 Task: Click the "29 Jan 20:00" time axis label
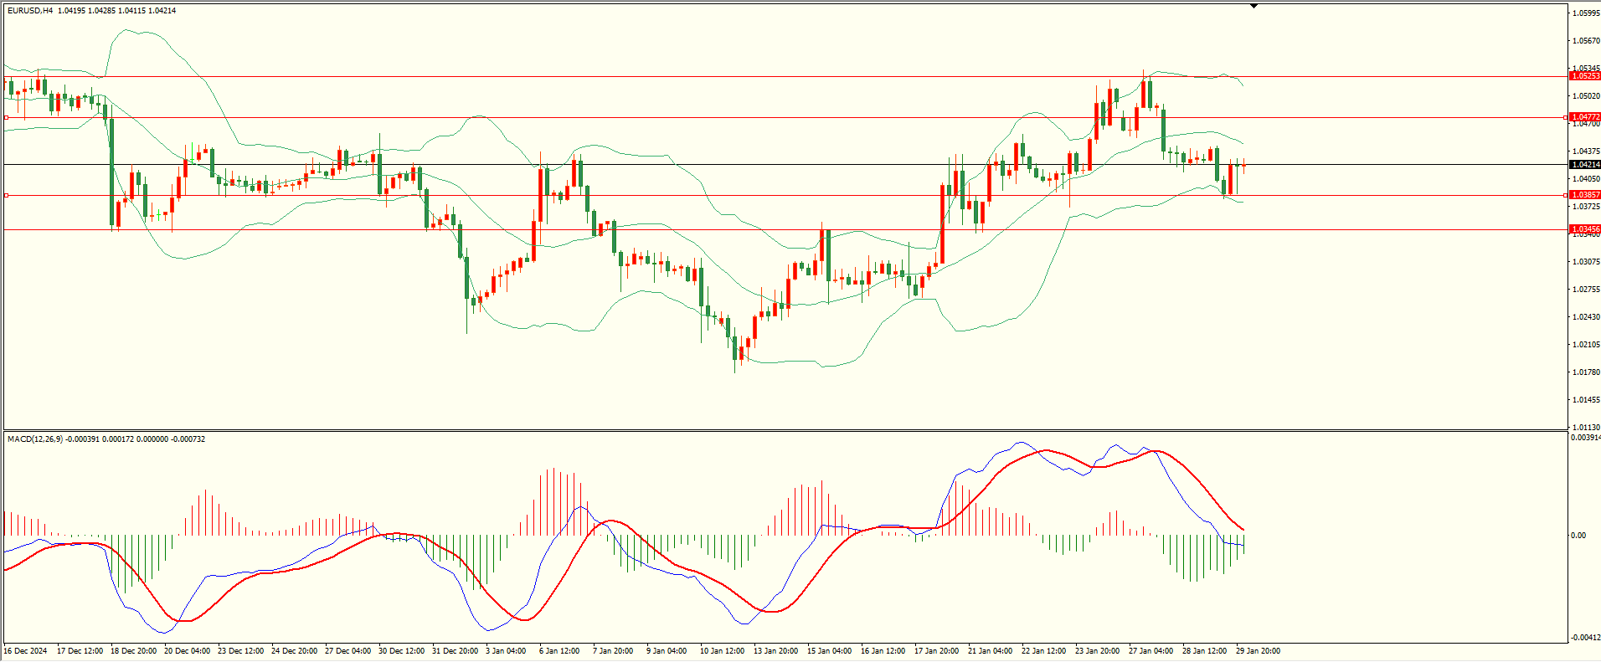pos(1259,651)
